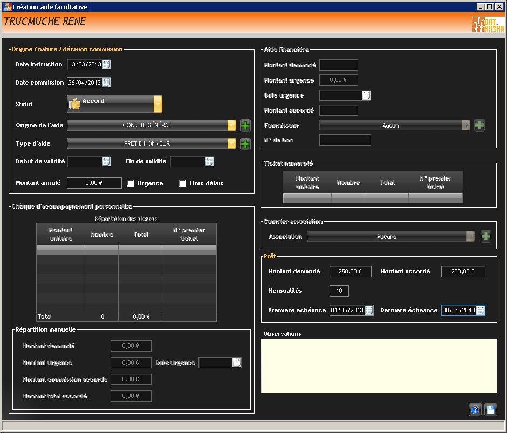Open help with the question mark icon
Image resolution: width=507 pixels, height=433 pixels.
tap(475, 410)
